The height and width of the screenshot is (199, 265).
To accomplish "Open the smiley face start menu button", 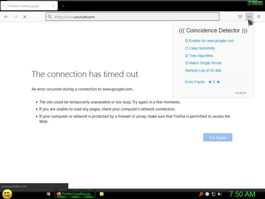I will (7, 194).
